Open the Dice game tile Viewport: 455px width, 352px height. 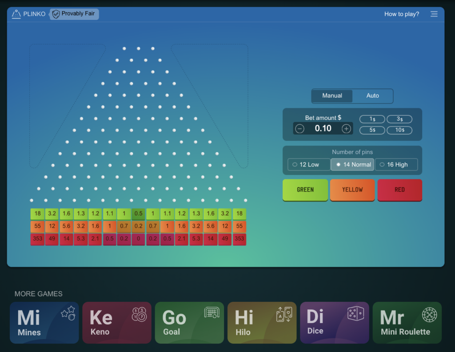[335, 323]
